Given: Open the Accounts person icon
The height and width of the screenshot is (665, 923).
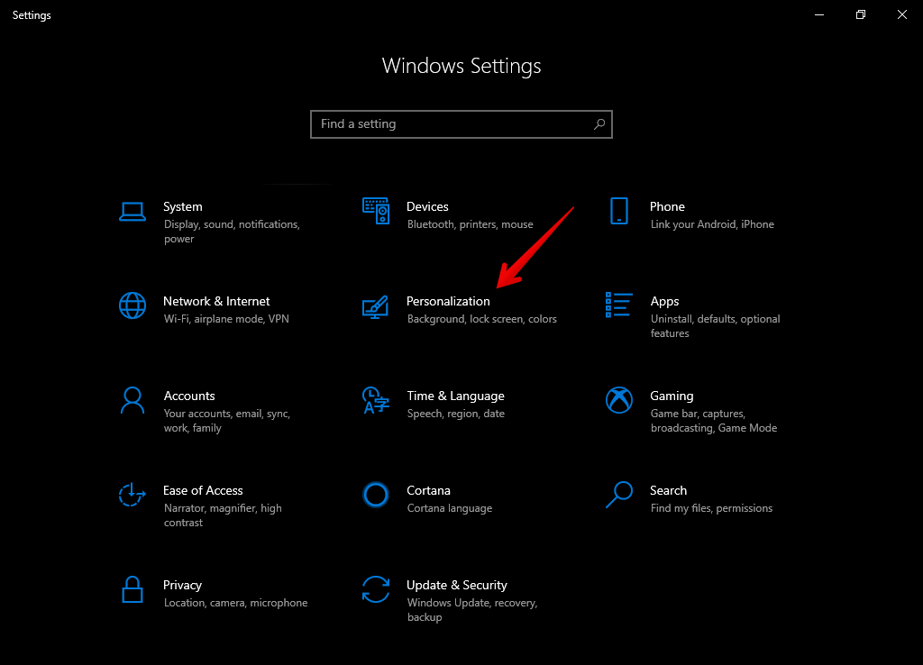Looking at the screenshot, I should 133,400.
